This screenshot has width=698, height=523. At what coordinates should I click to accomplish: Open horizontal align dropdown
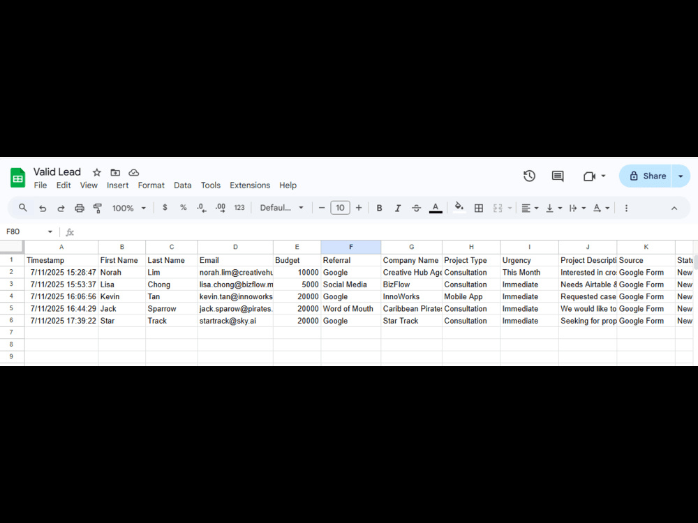click(530, 208)
